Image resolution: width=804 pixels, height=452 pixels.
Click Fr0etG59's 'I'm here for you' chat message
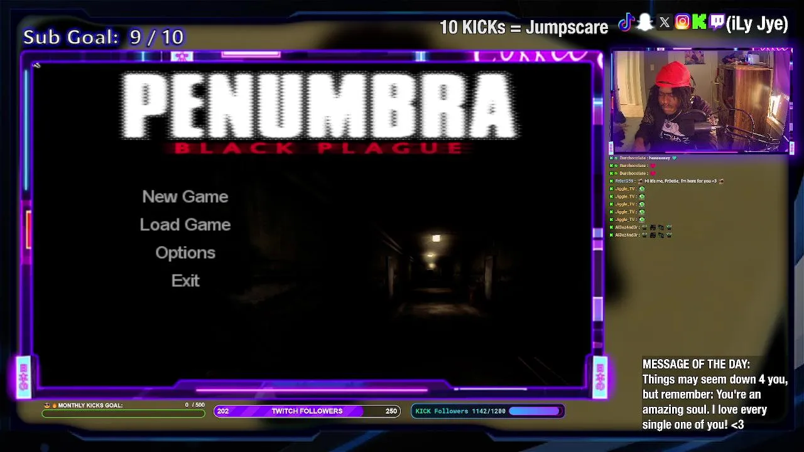click(680, 181)
